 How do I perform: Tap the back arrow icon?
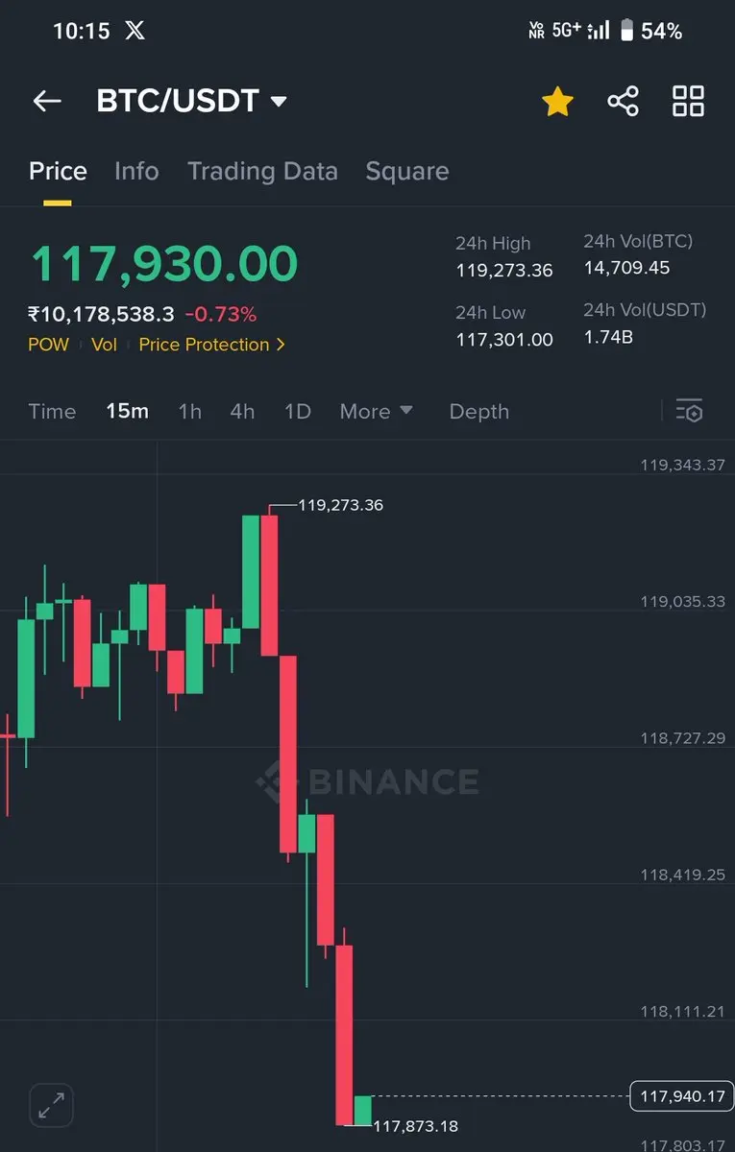tap(46, 101)
